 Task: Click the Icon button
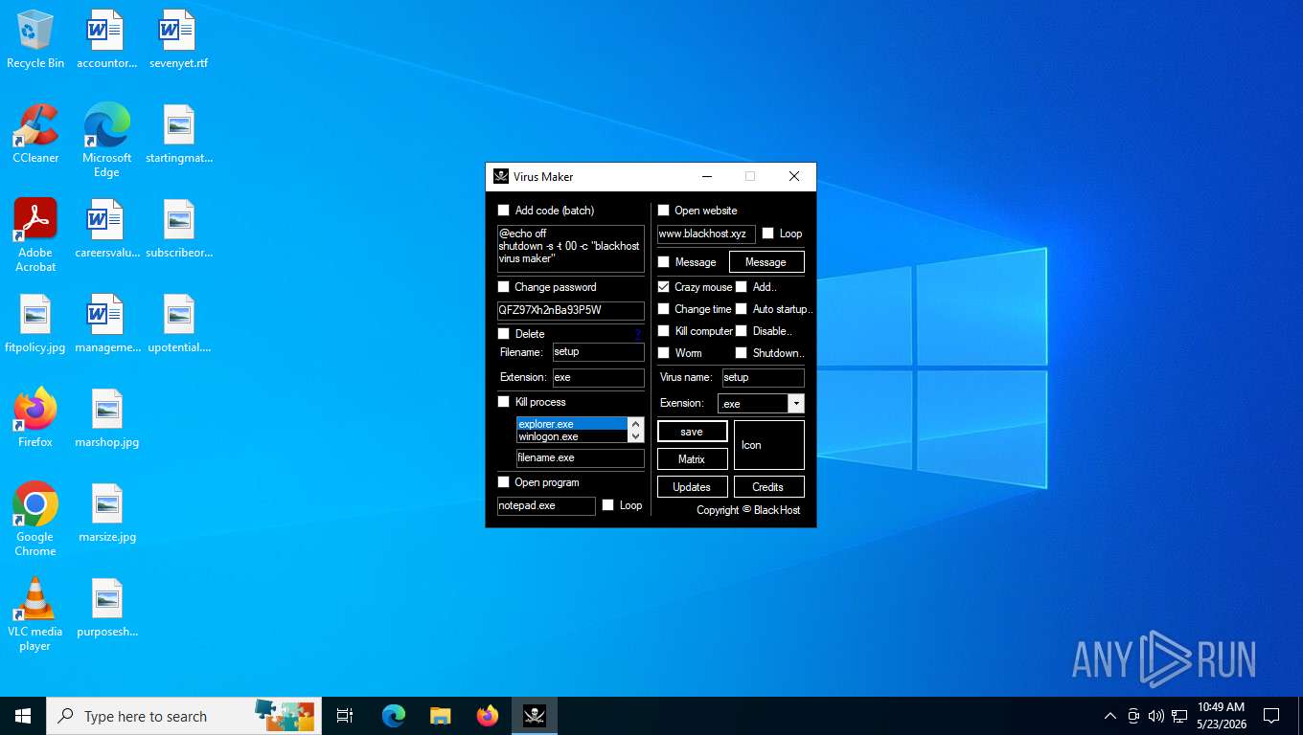(769, 445)
